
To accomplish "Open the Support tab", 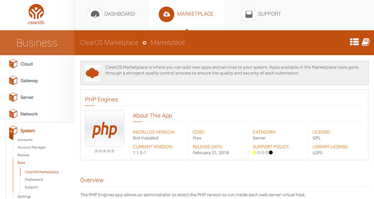I will [261, 14].
